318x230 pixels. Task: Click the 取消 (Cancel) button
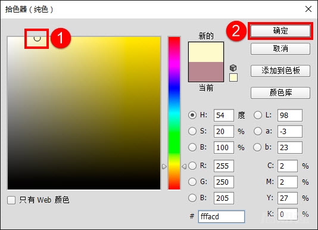tap(280, 49)
